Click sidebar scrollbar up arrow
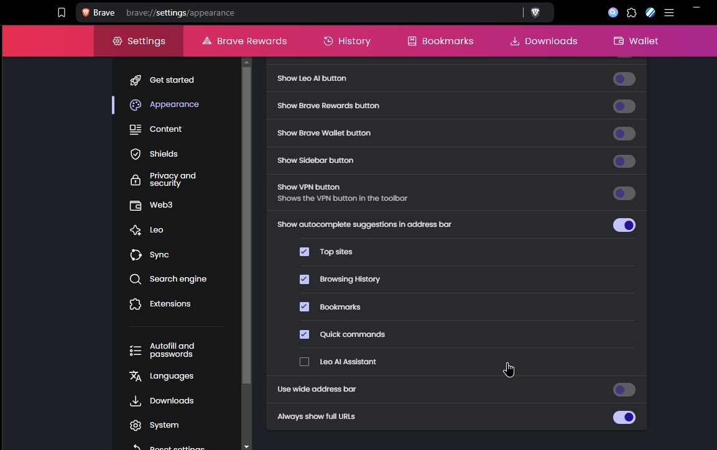 [x=246, y=62]
